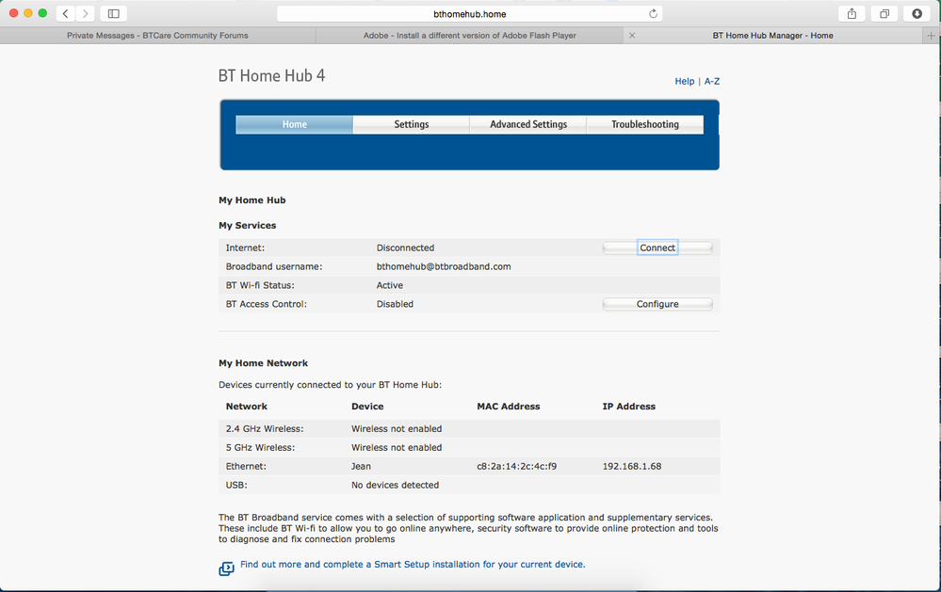
Task: Click the BT Wi-fi Status: row label
Action: (260, 285)
